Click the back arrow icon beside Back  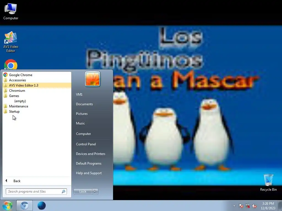6,181
